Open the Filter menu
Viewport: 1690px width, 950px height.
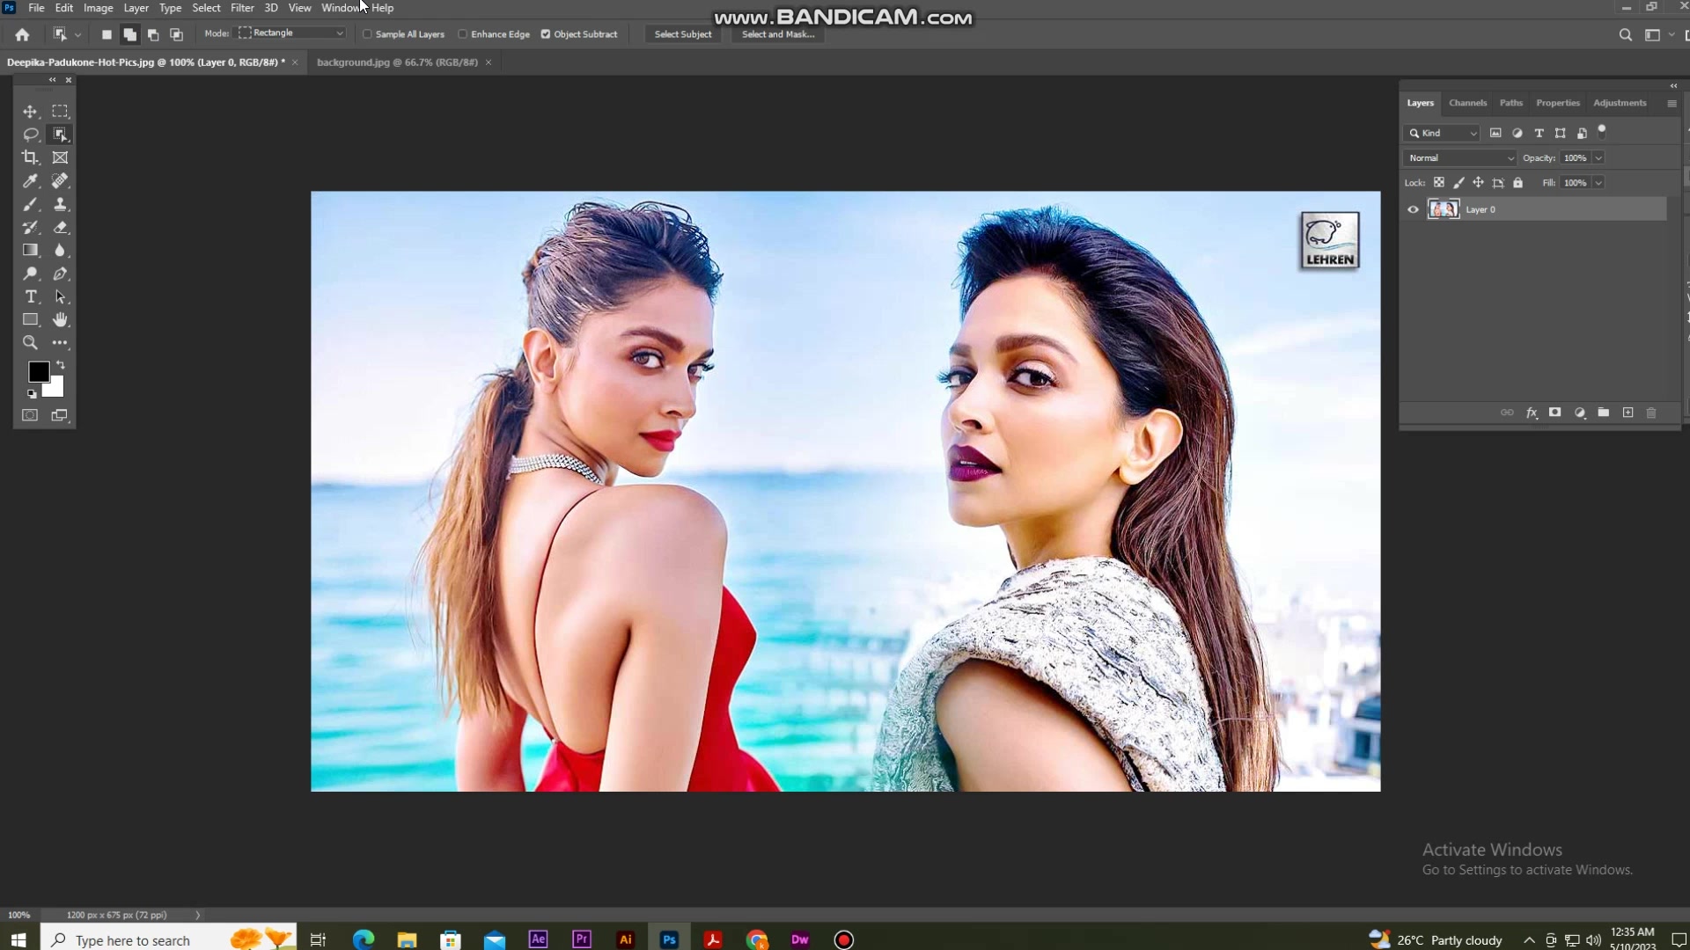click(x=242, y=8)
